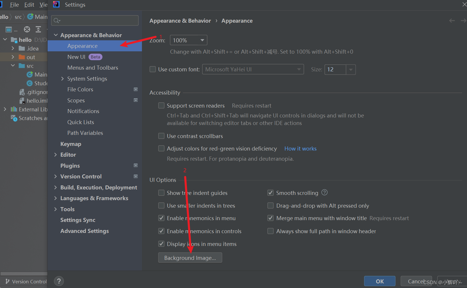Expand the Editor settings section
The image size is (467, 288).
point(56,155)
